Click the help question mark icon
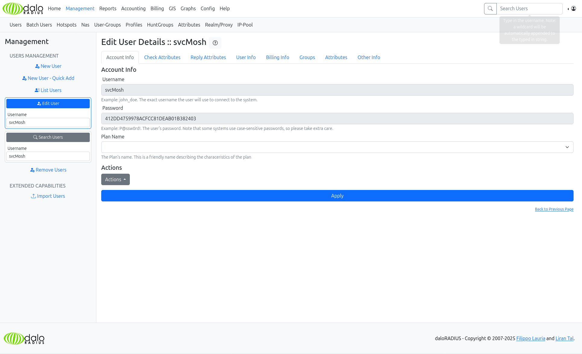The width and height of the screenshot is (582, 354). click(x=215, y=43)
